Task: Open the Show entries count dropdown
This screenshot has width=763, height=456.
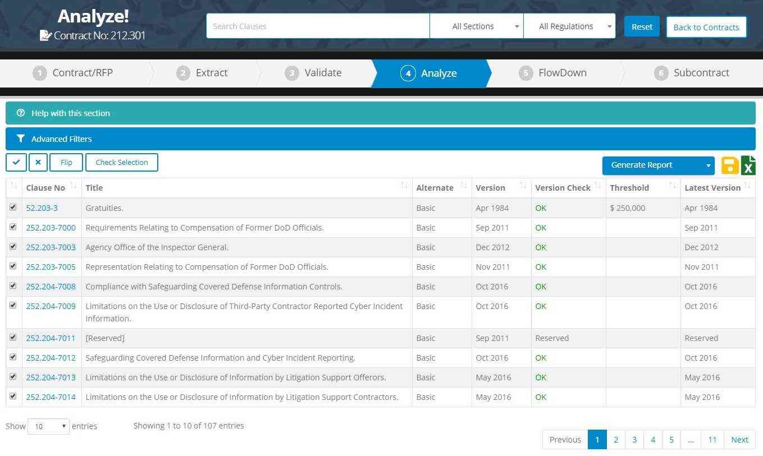Action: [48, 426]
